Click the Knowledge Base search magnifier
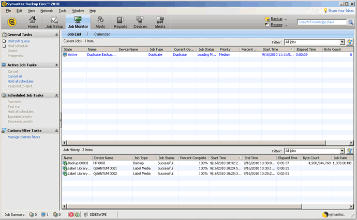Screen dimensions: 357x220 pos(351,22)
